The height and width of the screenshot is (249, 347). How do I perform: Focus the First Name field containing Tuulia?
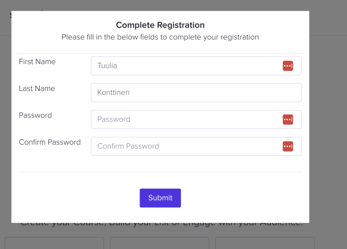pos(186,66)
